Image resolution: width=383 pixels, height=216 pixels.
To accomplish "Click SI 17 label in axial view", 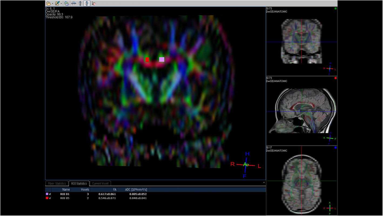I will tap(269, 148).
